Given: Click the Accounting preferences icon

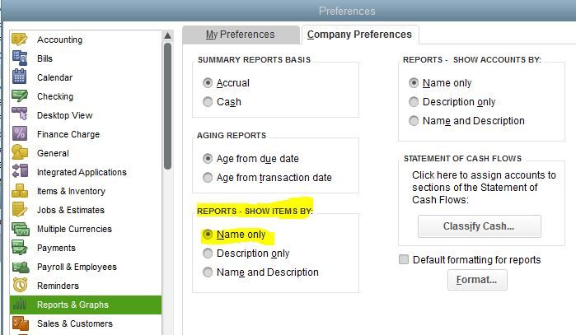Looking at the screenshot, I should point(20,40).
